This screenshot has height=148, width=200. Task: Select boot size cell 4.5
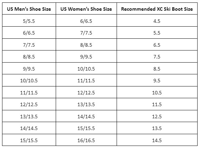point(157,20)
